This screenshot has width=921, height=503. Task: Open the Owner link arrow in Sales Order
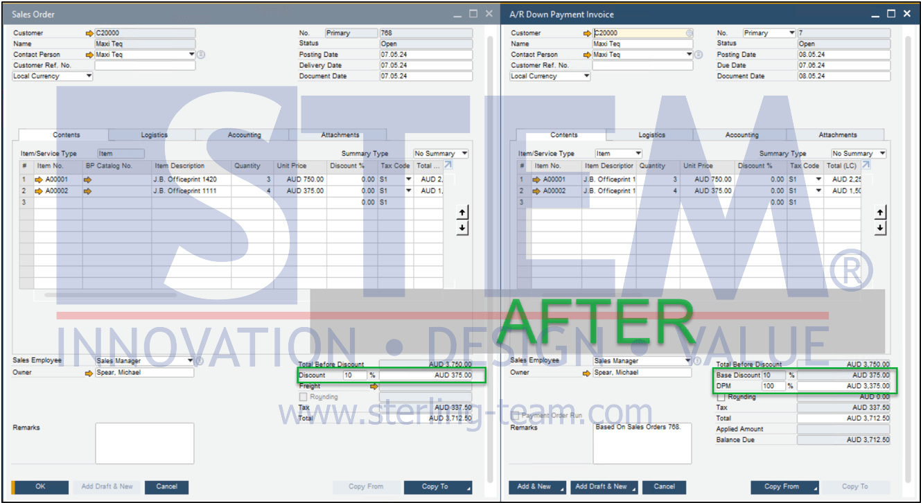click(x=89, y=373)
